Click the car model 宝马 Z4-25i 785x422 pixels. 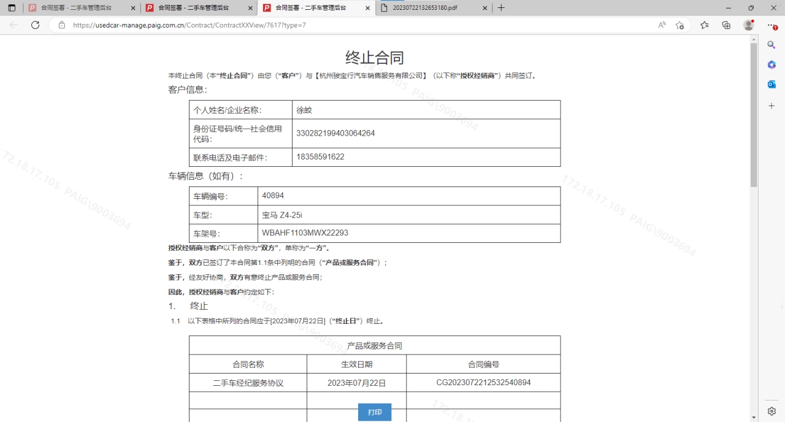coord(282,215)
